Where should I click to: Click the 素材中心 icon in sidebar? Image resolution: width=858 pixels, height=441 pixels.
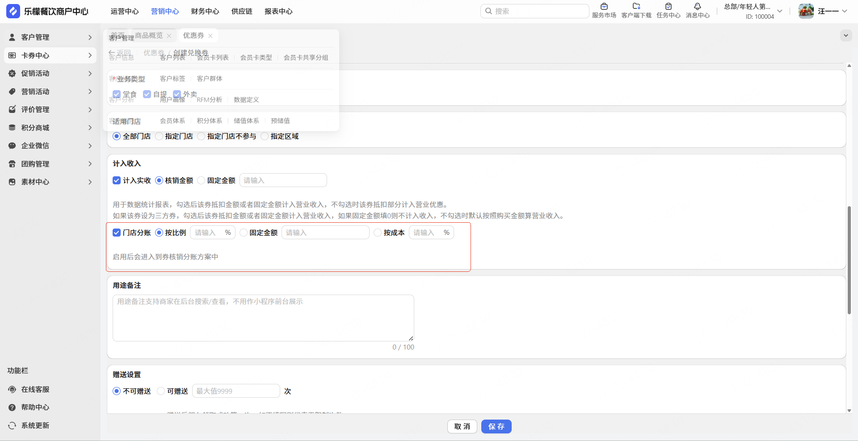pyautogui.click(x=12, y=182)
